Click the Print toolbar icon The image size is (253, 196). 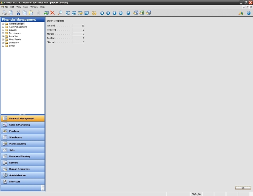4,13
